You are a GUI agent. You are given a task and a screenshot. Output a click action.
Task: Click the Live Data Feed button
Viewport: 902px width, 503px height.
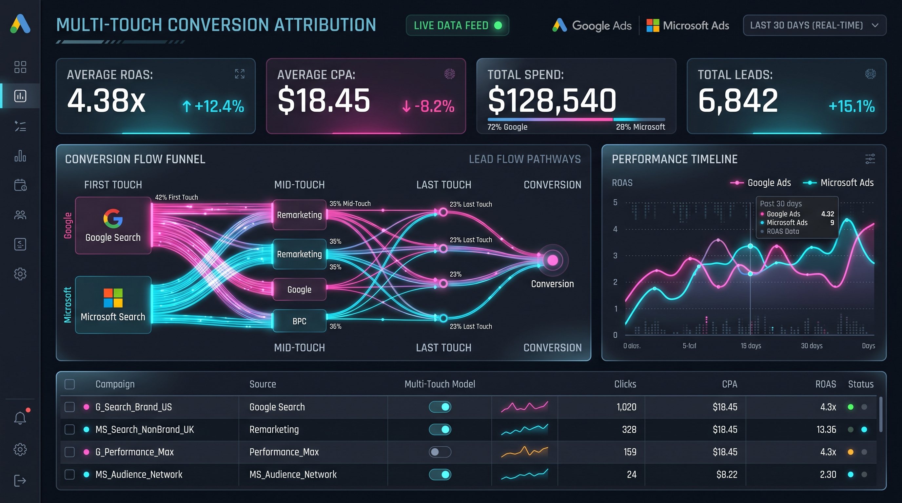pyautogui.click(x=457, y=25)
